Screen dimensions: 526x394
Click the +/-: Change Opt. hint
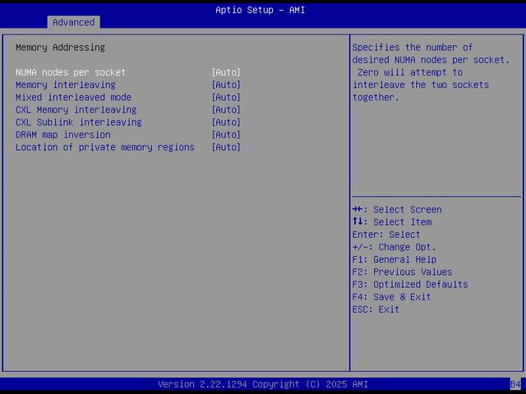(394, 247)
